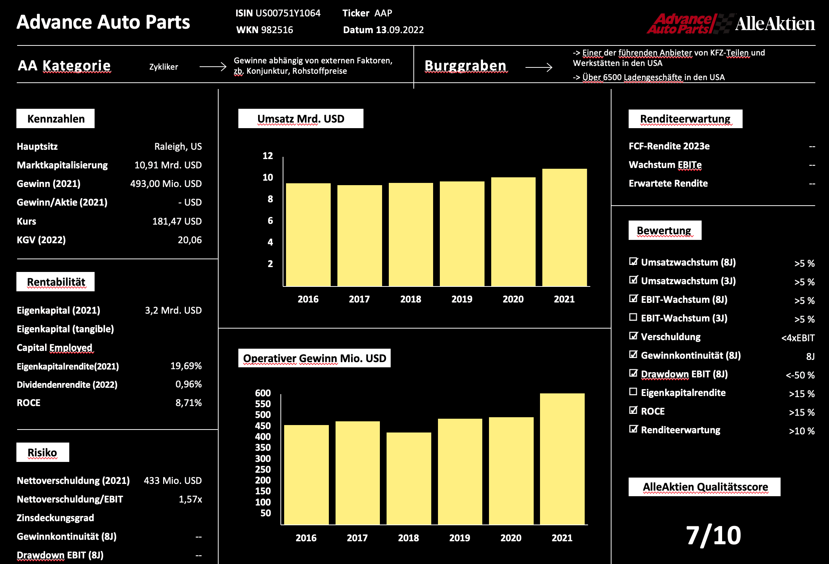This screenshot has height=564, width=829.
Task: Click the Zinsdeckungsgrad label
Action: [55, 518]
